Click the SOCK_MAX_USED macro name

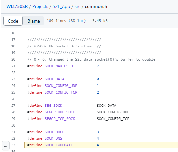[x=59, y=66]
